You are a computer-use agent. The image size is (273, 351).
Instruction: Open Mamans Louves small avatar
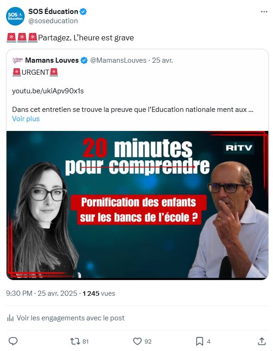point(18,60)
